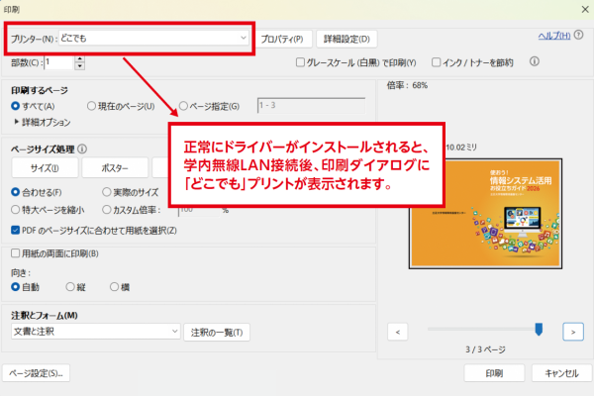Go to previous preview page arrow
The image size is (594, 396).
(398, 331)
